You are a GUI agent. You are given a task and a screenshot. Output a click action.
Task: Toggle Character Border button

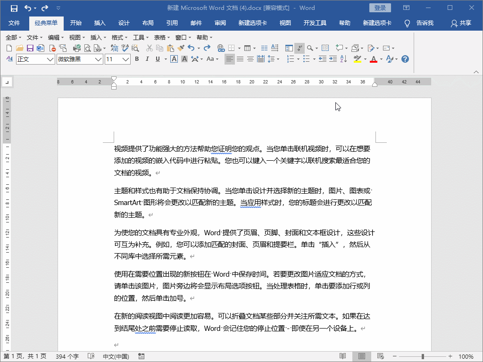(174, 59)
